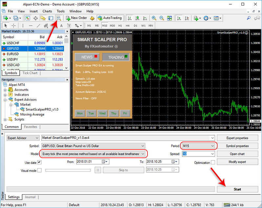Open the Symbol GBPUSD dropdown

coord(93,146)
